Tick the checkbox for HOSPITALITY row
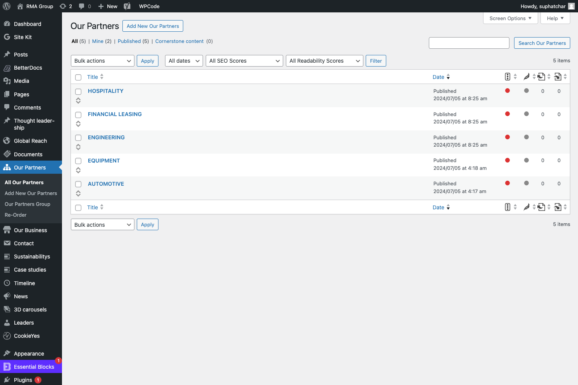The width and height of the screenshot is (578, 385). click(78, 92)
